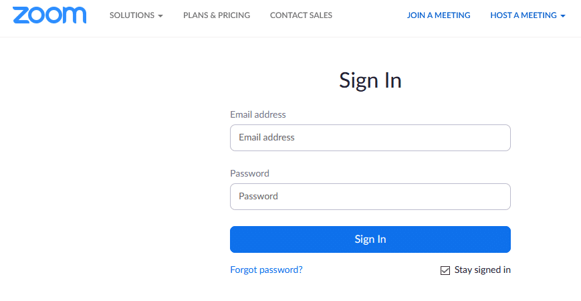Click the Password label above field

(x=249, y=173)
